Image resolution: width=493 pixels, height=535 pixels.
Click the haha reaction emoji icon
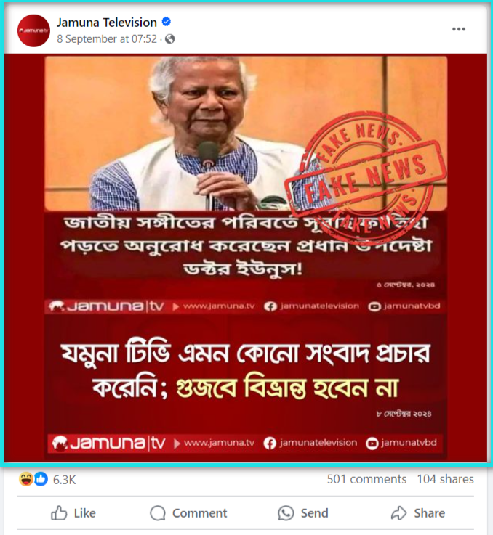coord(26,479)
